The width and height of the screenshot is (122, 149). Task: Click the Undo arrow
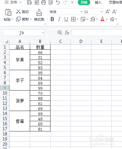point(58,2)
